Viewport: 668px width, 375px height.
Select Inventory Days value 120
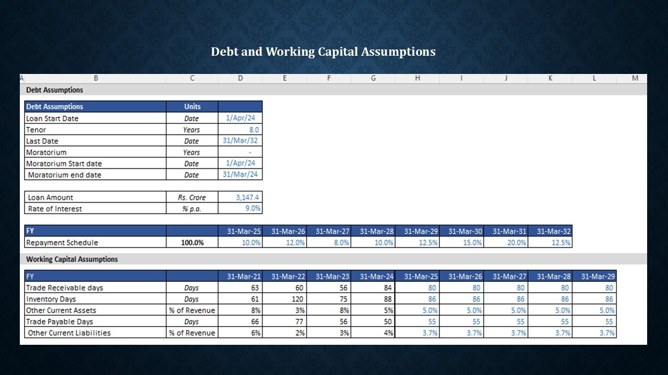point(284,299)
